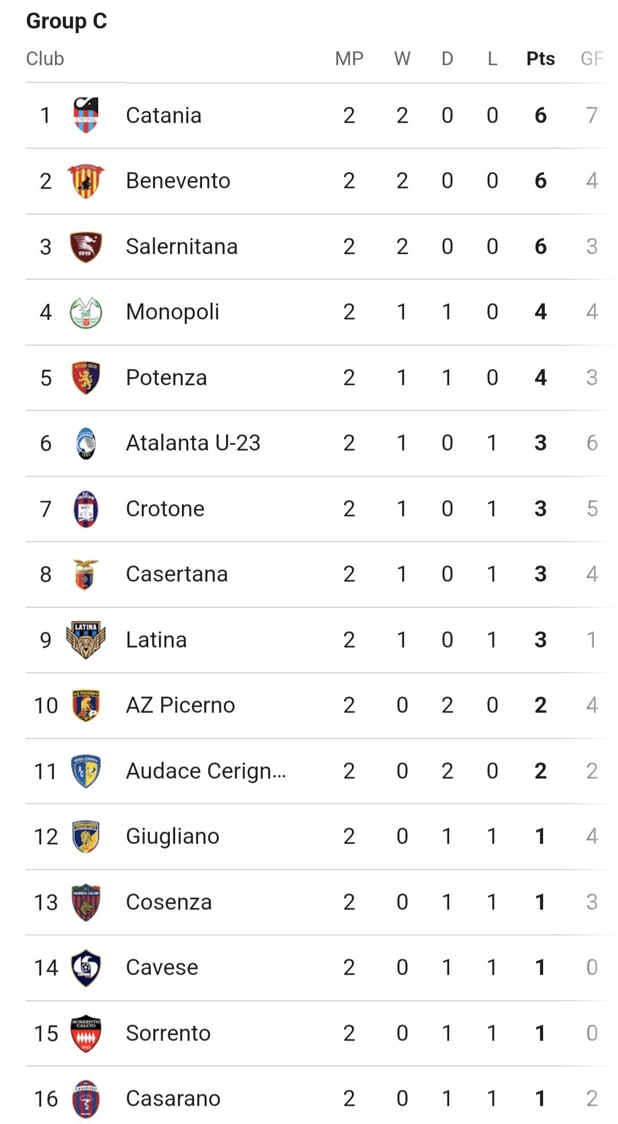The image size is (618, 1124).
Task: Click the Monopoli club crest icon
Action: pos(86,312)
